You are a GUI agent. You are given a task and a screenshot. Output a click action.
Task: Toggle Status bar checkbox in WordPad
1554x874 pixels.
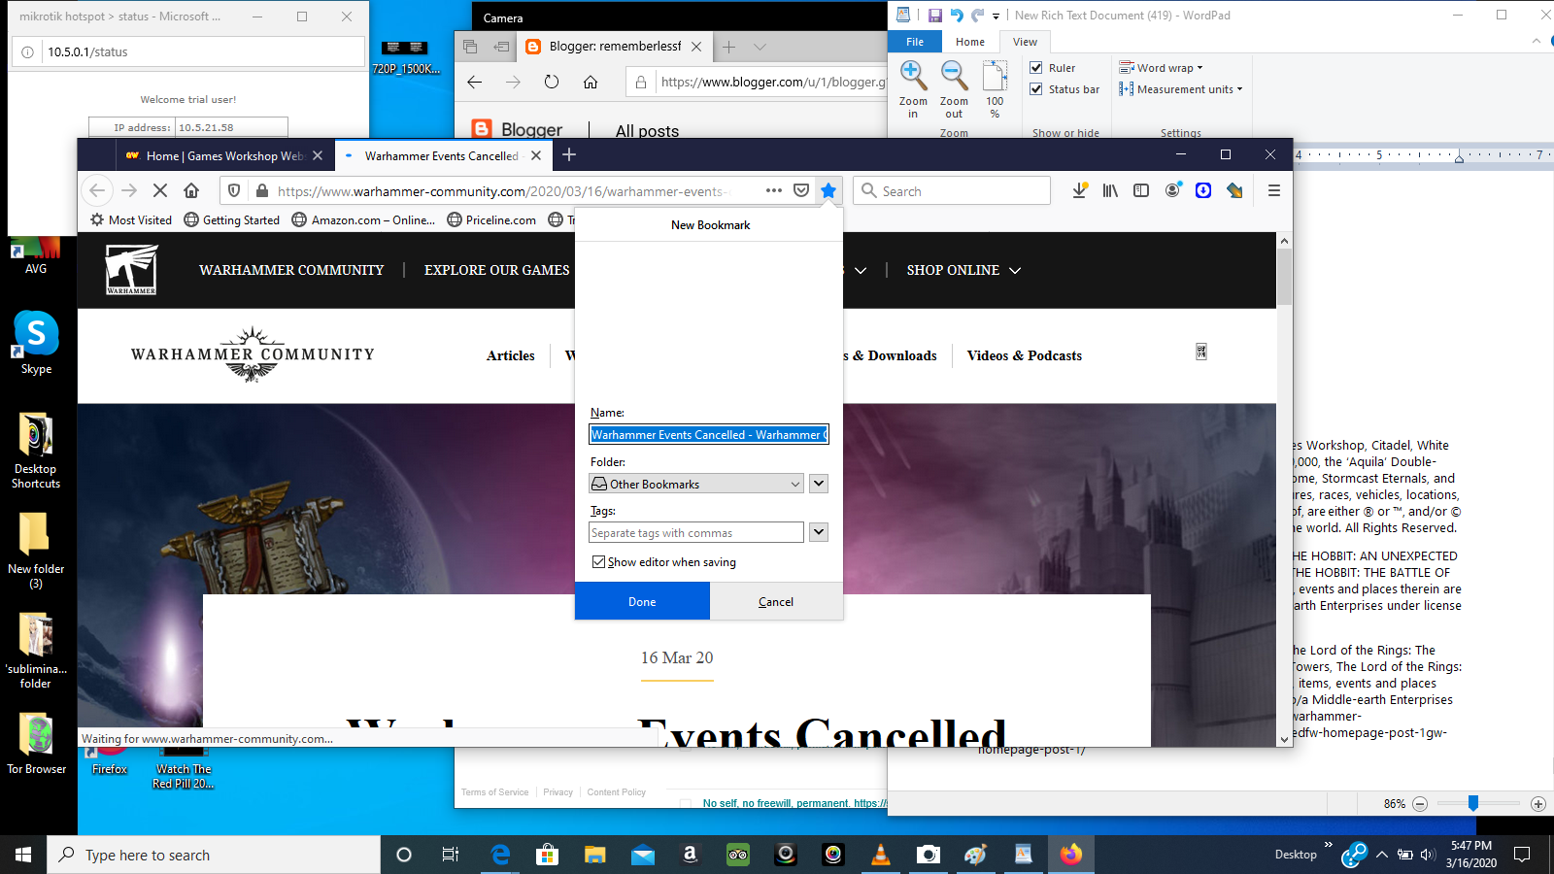tap(1036, 89)
